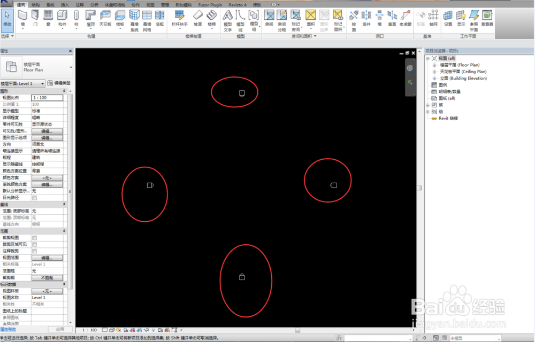
Task: Select the 老虎窗 (Dormer) opening tool
Action: (406, 18)
